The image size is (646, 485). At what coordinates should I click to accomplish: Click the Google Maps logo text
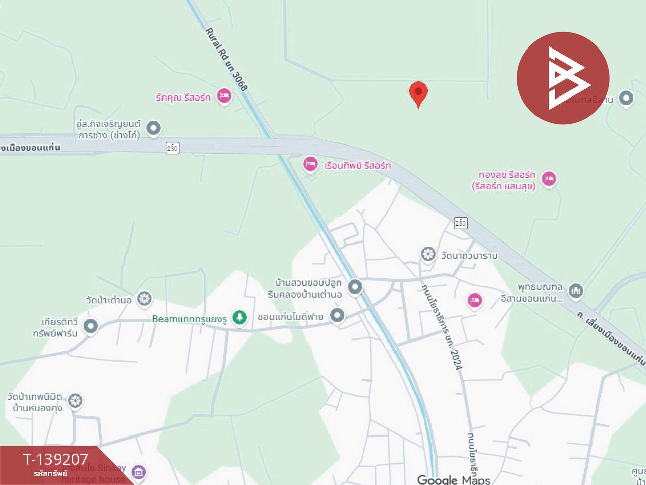pyautogui.click(x=454, y=479)
